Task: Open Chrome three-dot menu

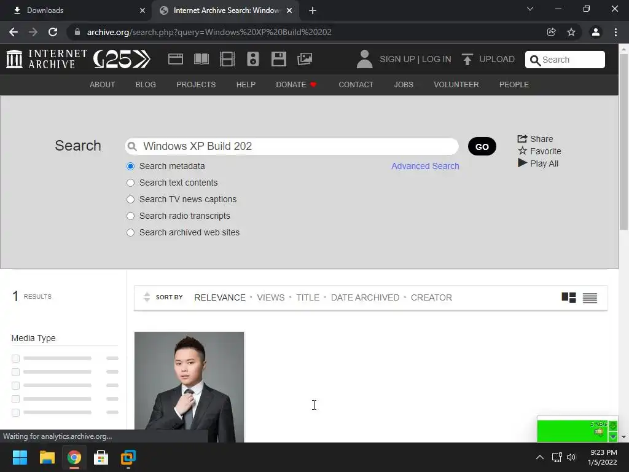Action: coord(615,32)
